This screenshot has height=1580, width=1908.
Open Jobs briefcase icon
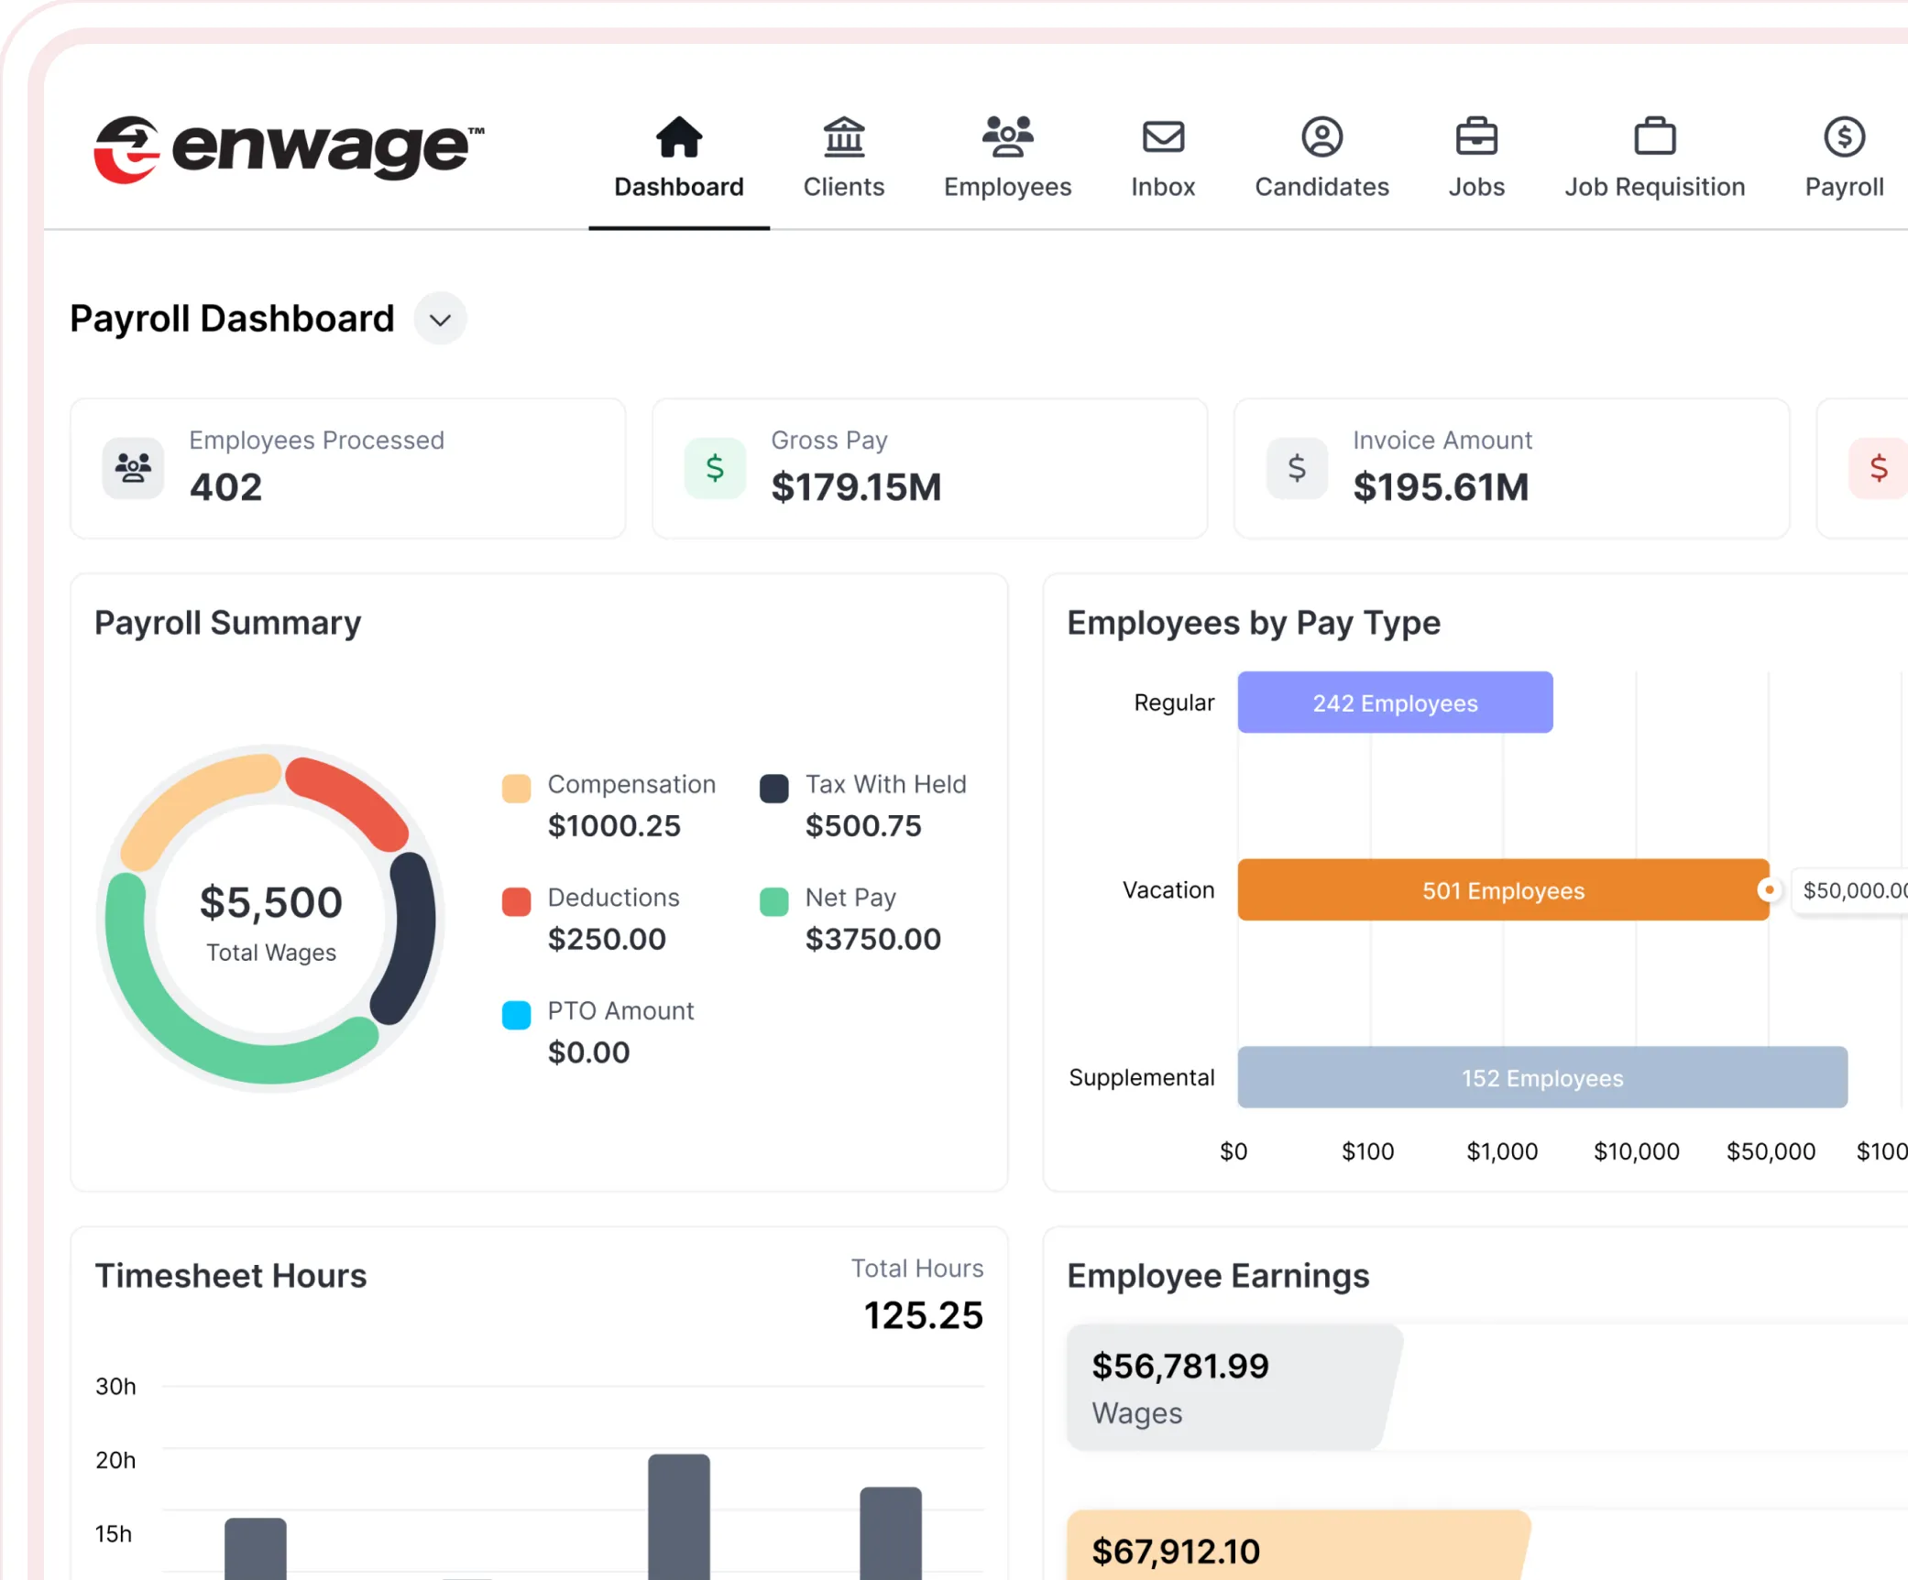pos(1476,137)
